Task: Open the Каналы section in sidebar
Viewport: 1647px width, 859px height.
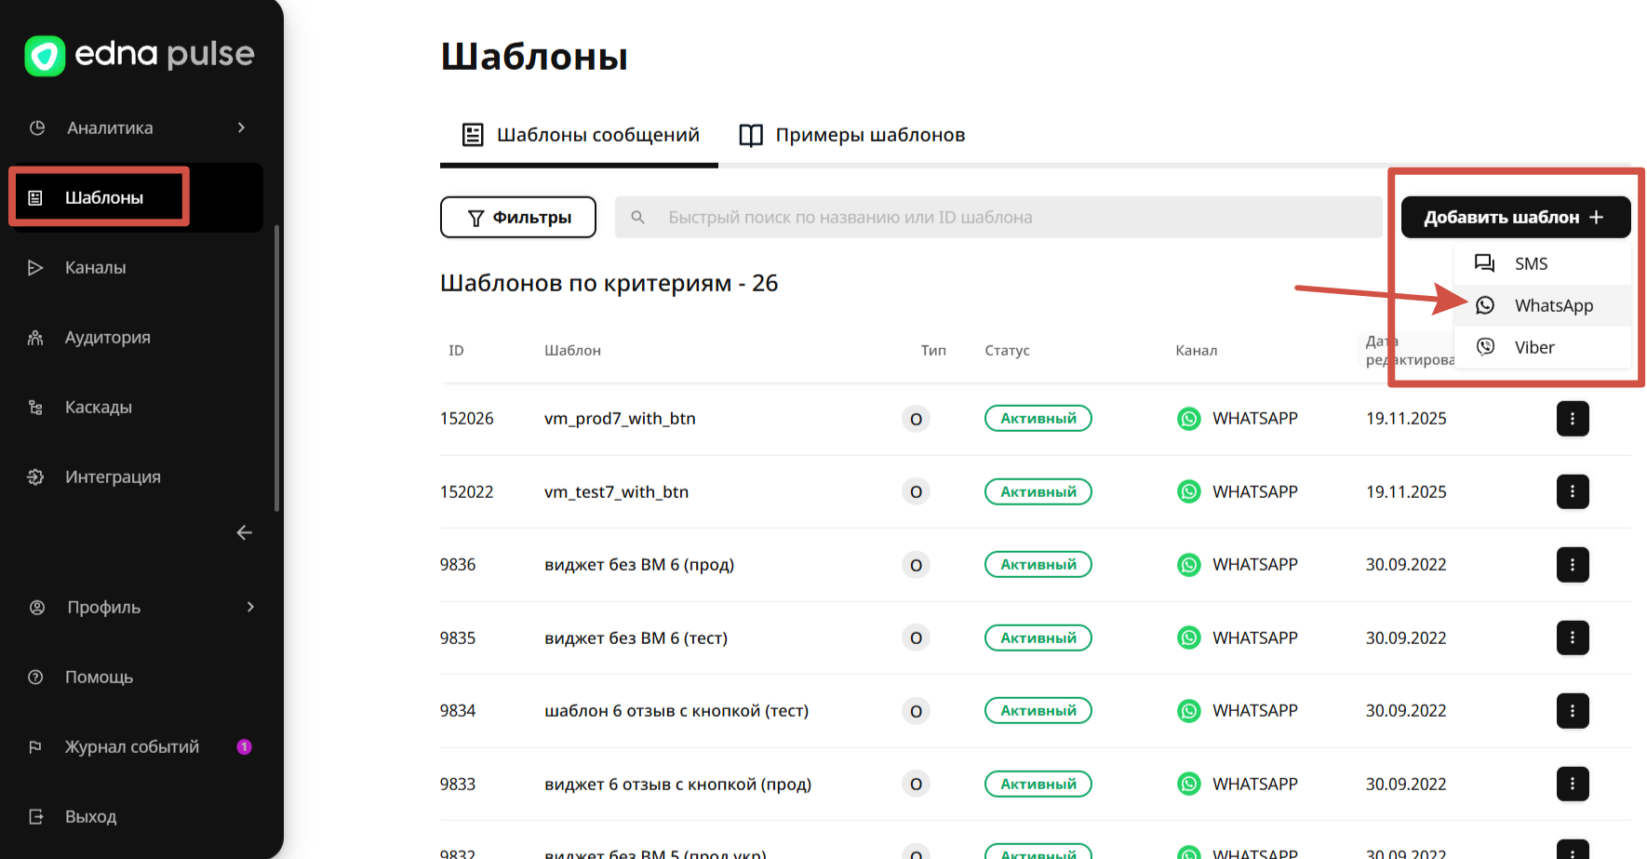Action: (95, 268)
